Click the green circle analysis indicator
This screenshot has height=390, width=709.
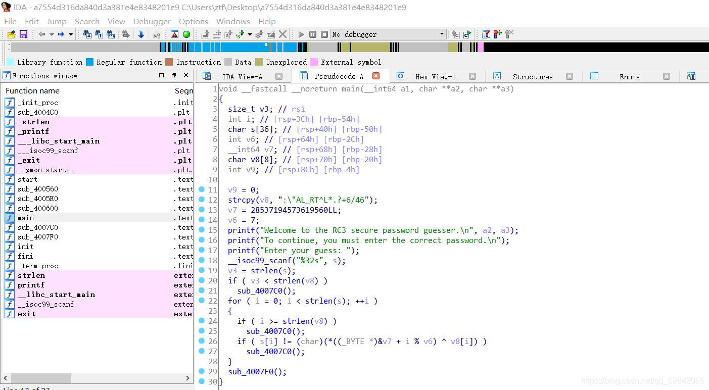point(186,34)
